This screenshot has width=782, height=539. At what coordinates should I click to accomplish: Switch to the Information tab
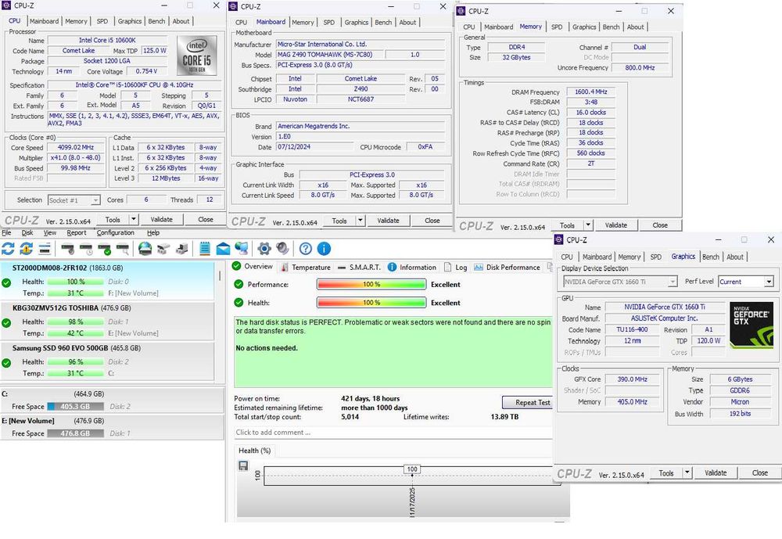pyautogui.click(x=412, y=267)
